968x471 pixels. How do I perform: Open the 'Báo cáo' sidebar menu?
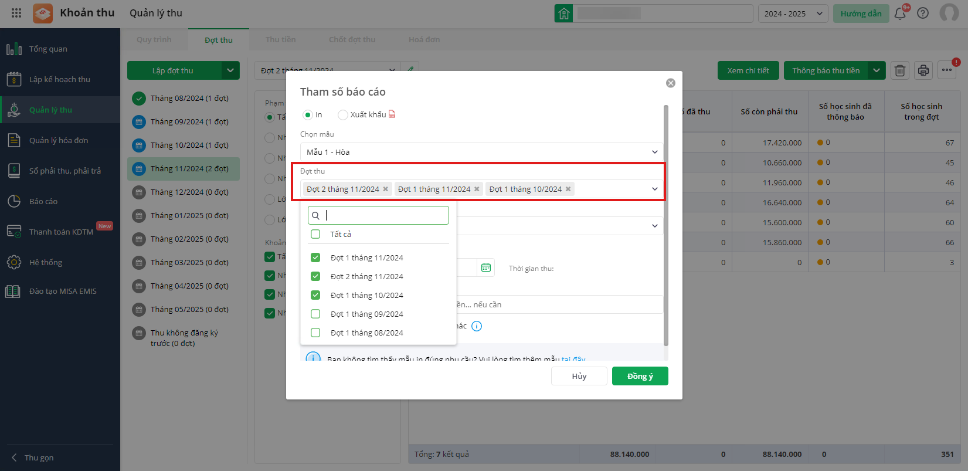click(43, 201)
